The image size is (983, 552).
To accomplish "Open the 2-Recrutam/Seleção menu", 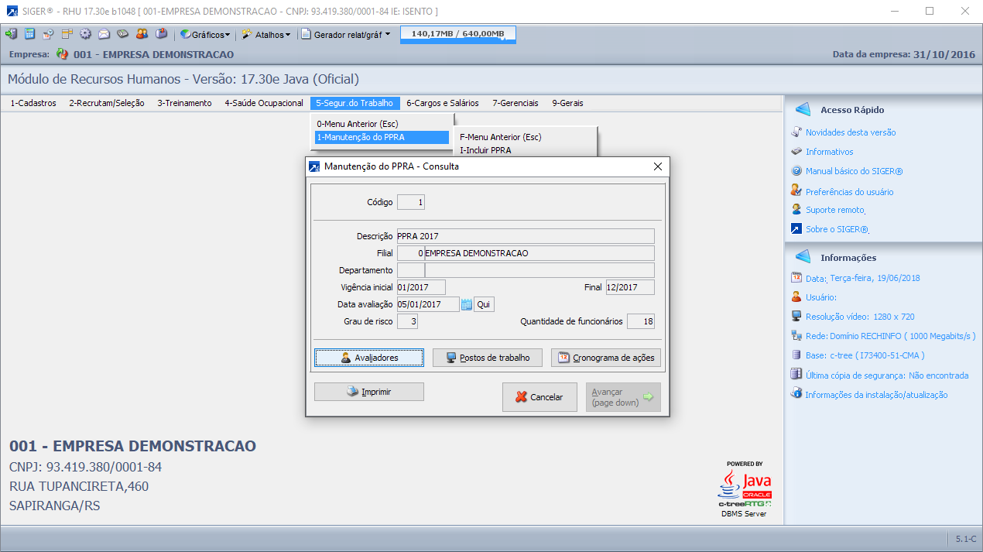I will pos(107,103).
